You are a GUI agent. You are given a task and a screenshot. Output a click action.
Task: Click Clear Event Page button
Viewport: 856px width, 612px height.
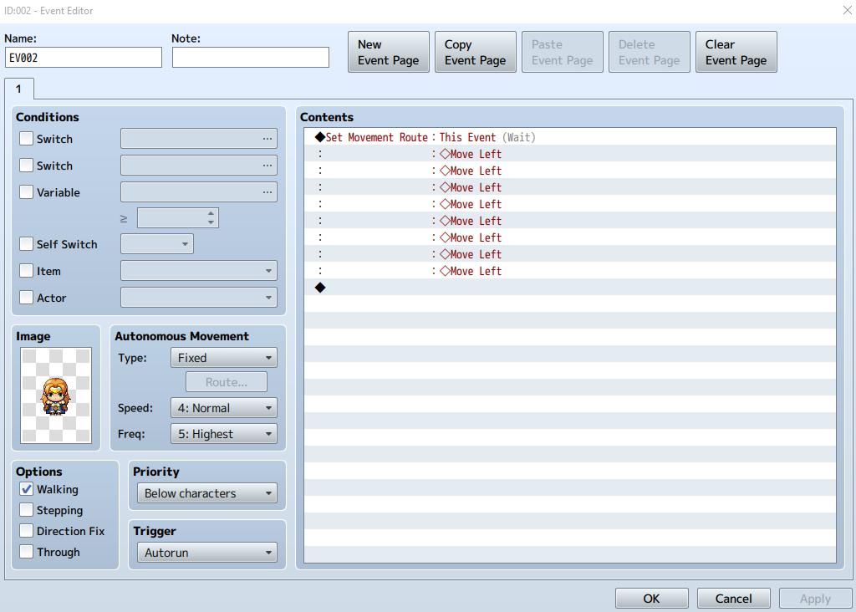[736, 52]
